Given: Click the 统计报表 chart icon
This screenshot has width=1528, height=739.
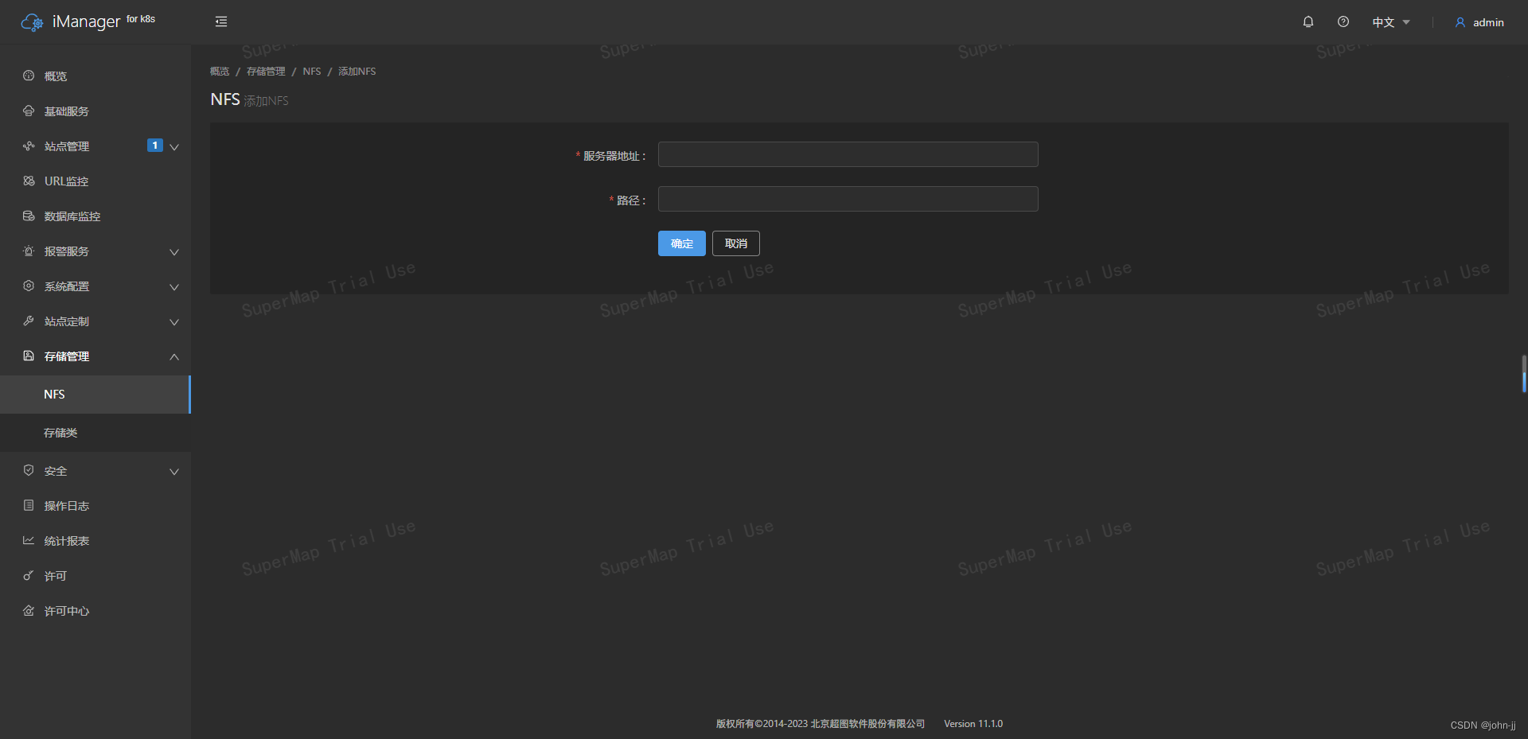Looking at the screenshot, I should (29, 540).
